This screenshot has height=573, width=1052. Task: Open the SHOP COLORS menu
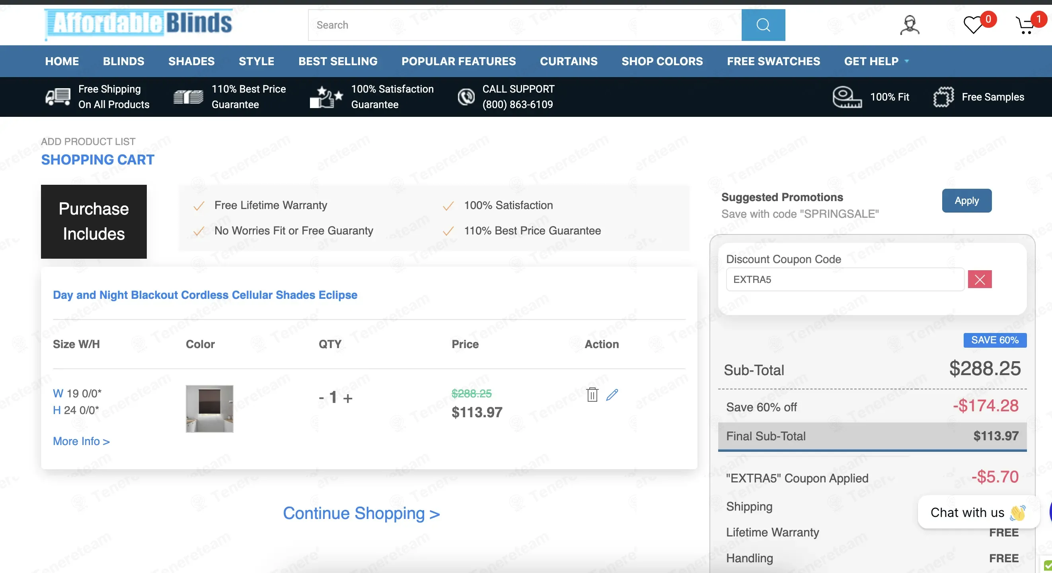(662, 61)
